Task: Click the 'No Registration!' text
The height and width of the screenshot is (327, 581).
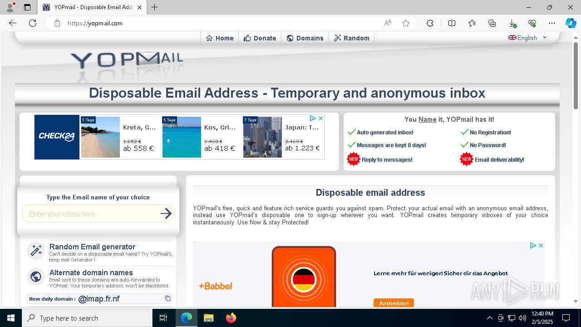Action: click(x=490, y=133)
